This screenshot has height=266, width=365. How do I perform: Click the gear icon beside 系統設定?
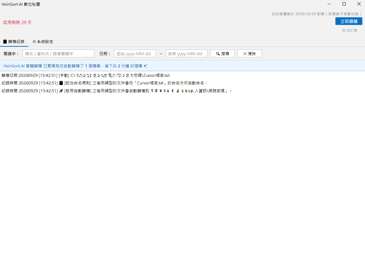[34, 42]
